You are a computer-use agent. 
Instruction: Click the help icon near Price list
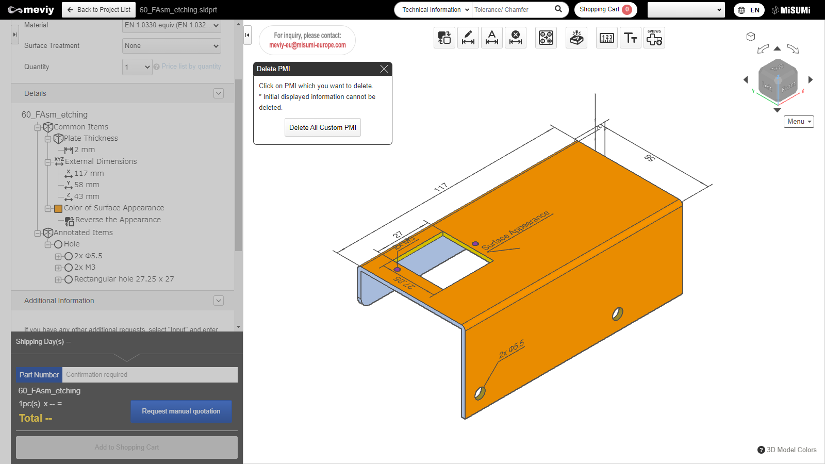156,67
